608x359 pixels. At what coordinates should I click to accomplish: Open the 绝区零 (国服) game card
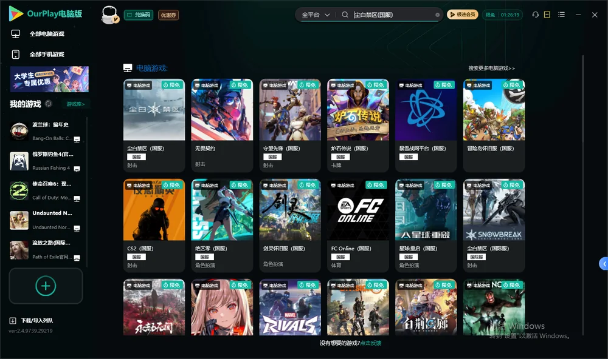coord(222,226)
